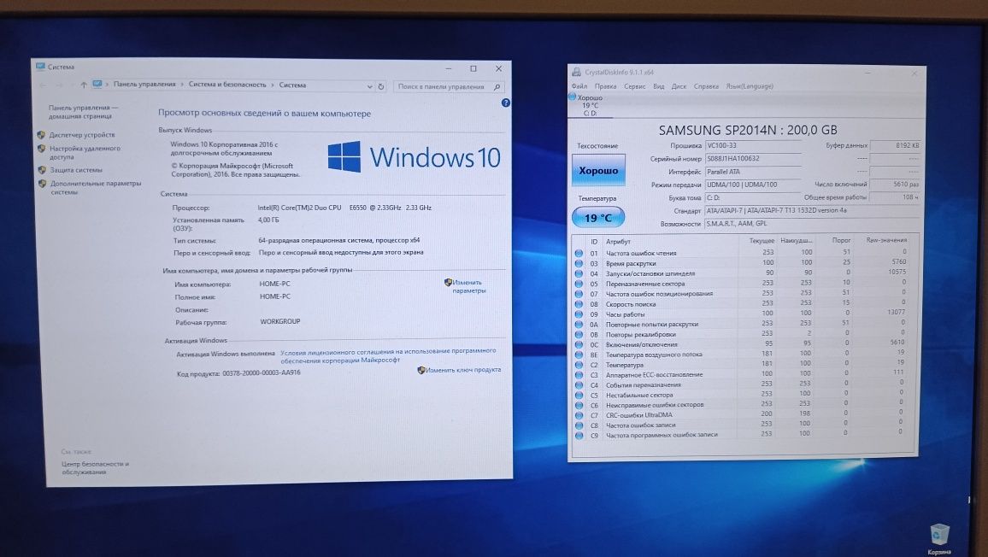Click the Атрибут column header in SMART table
The image size is (988, 557).
pos(618,241)
